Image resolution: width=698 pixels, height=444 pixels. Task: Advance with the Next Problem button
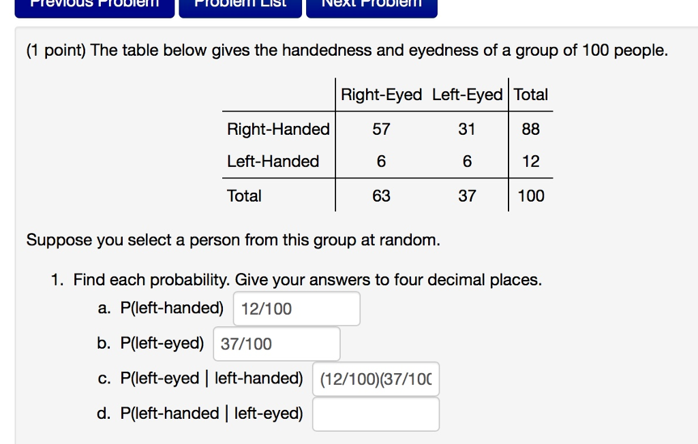371,5
